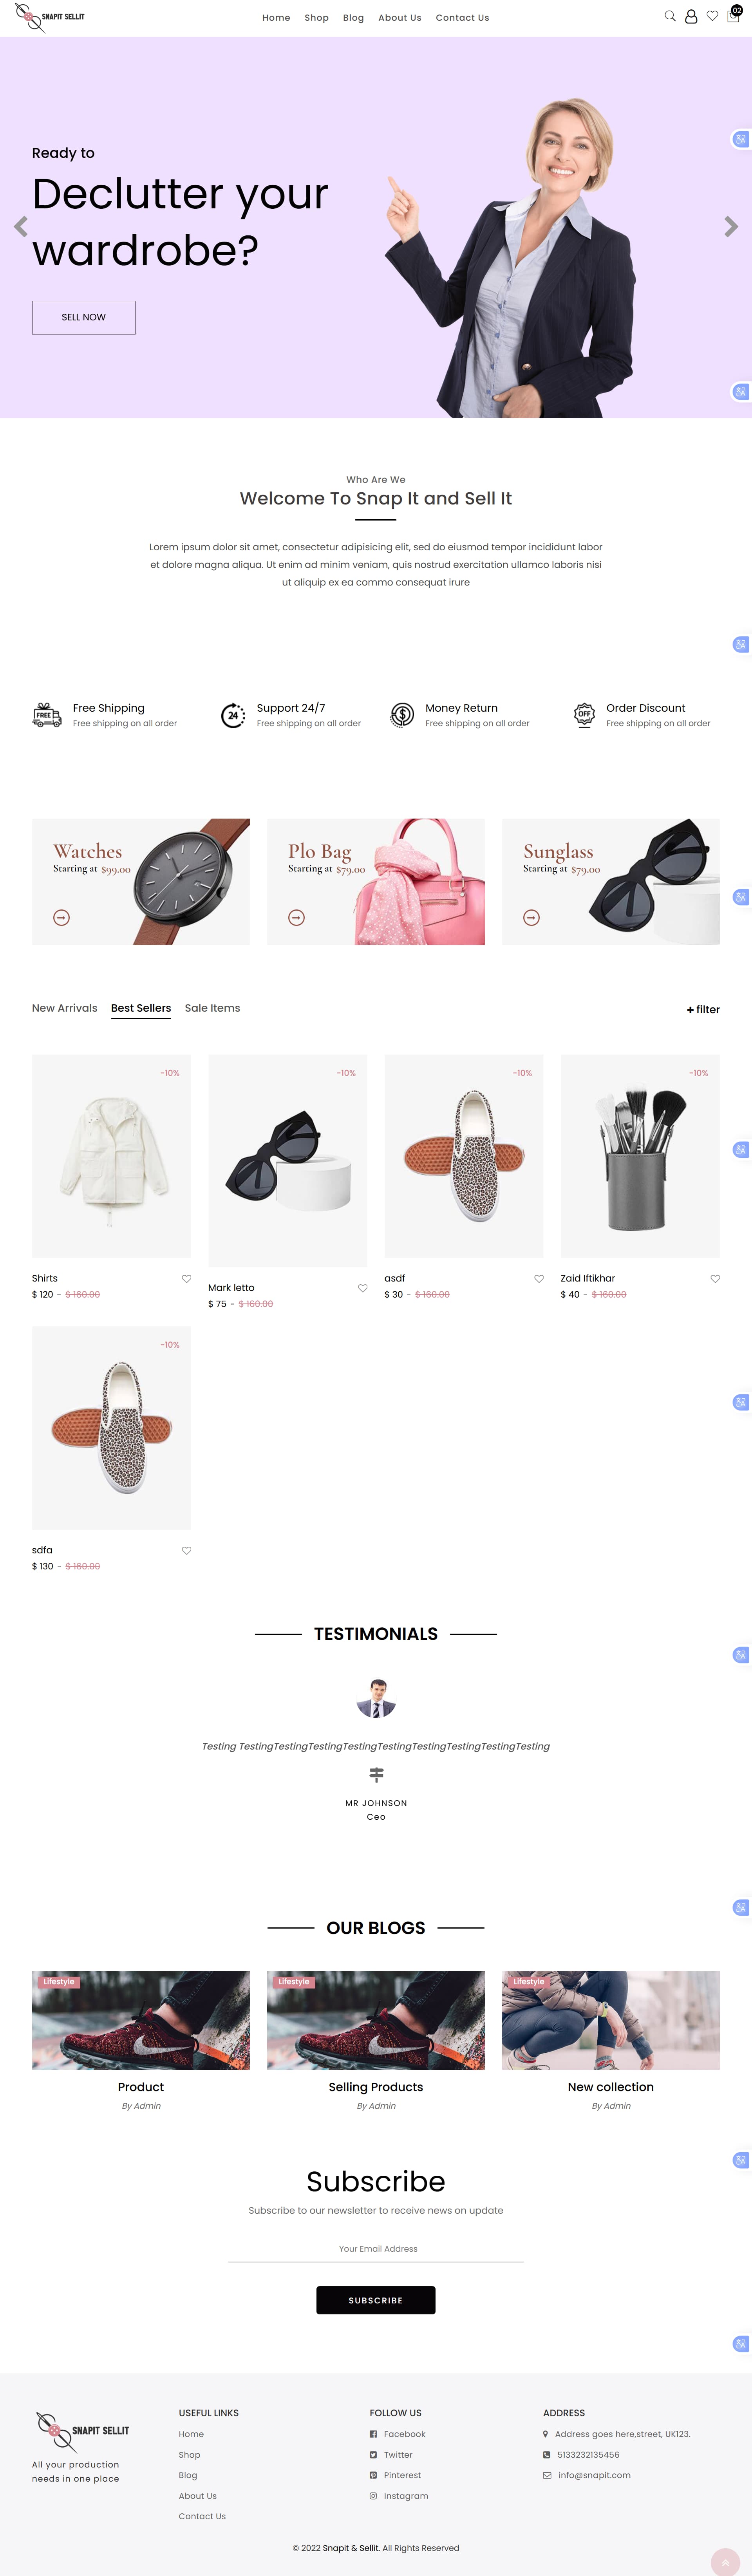Viewport: 752px width, 2576px height.
Task: Click the Sunglass banner arrow icon
Action: (531, 917)
